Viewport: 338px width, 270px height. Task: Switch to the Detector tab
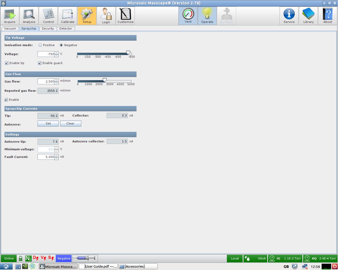(66, 28)
